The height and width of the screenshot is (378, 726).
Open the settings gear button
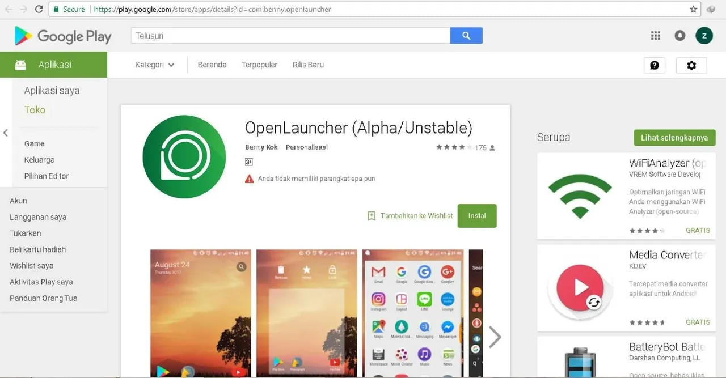(691, 65)
